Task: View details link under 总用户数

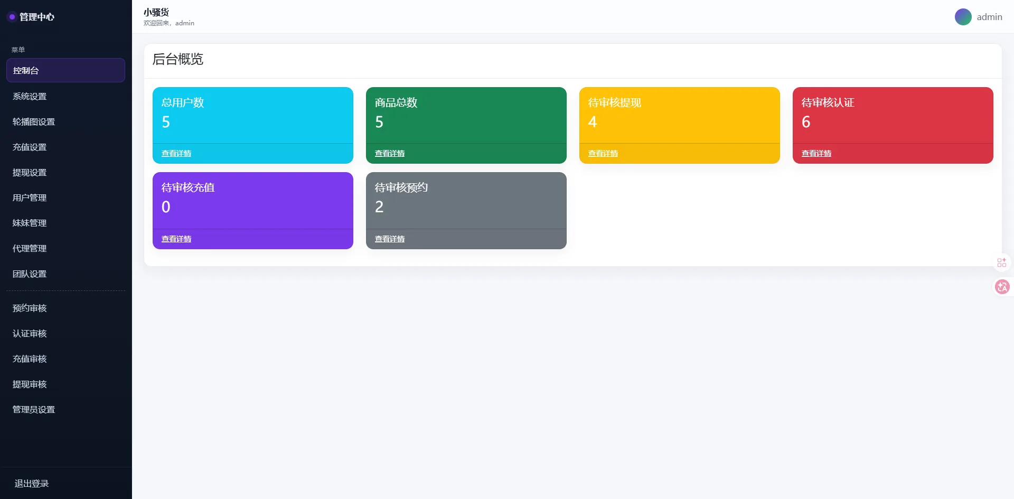Action: tap(176, 153)
